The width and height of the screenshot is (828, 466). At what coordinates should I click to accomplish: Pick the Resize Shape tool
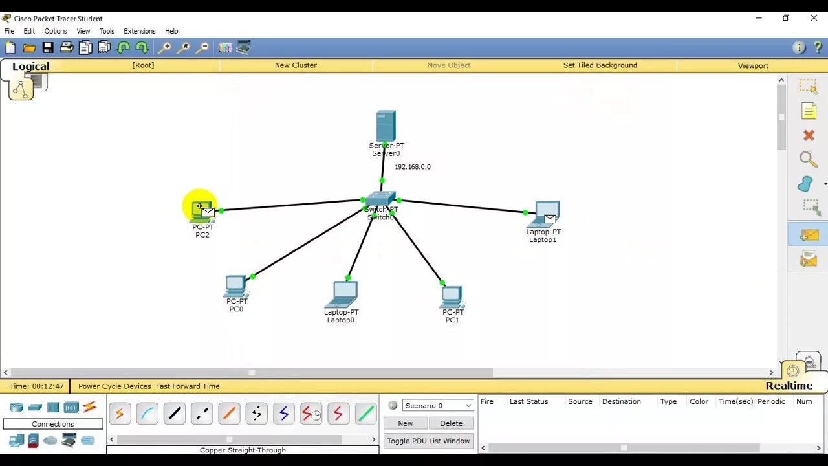click(x=811, y=208)
